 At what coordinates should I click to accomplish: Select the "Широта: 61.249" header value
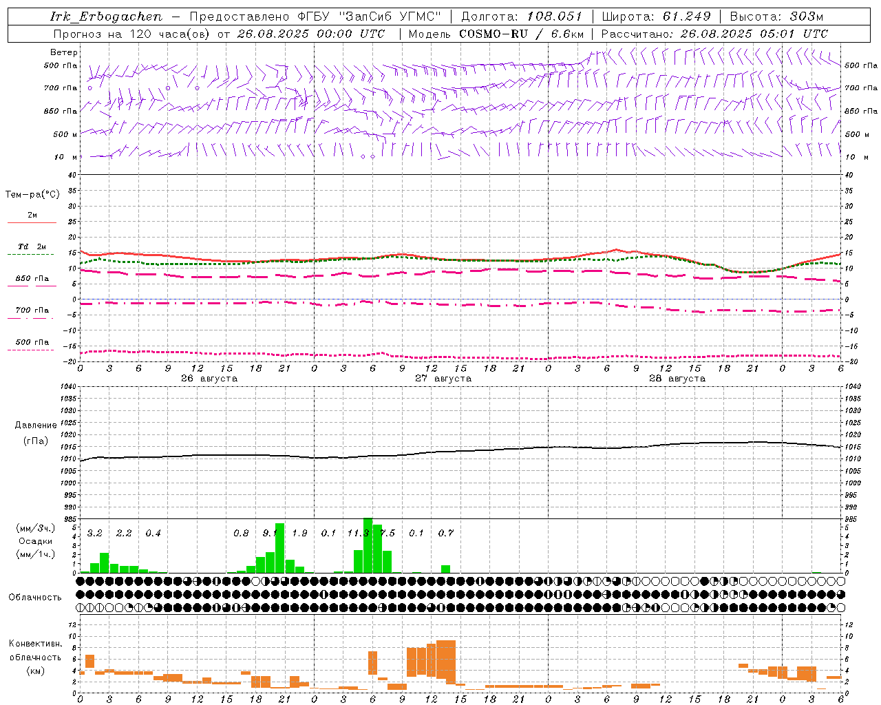pyautogui.click(x=656, y=17)
